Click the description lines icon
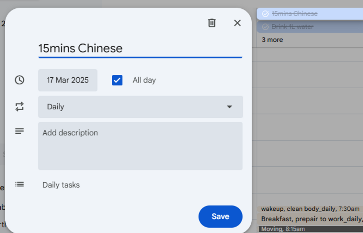Viewport: 363px width, 233px height. [x=20, y=131]
